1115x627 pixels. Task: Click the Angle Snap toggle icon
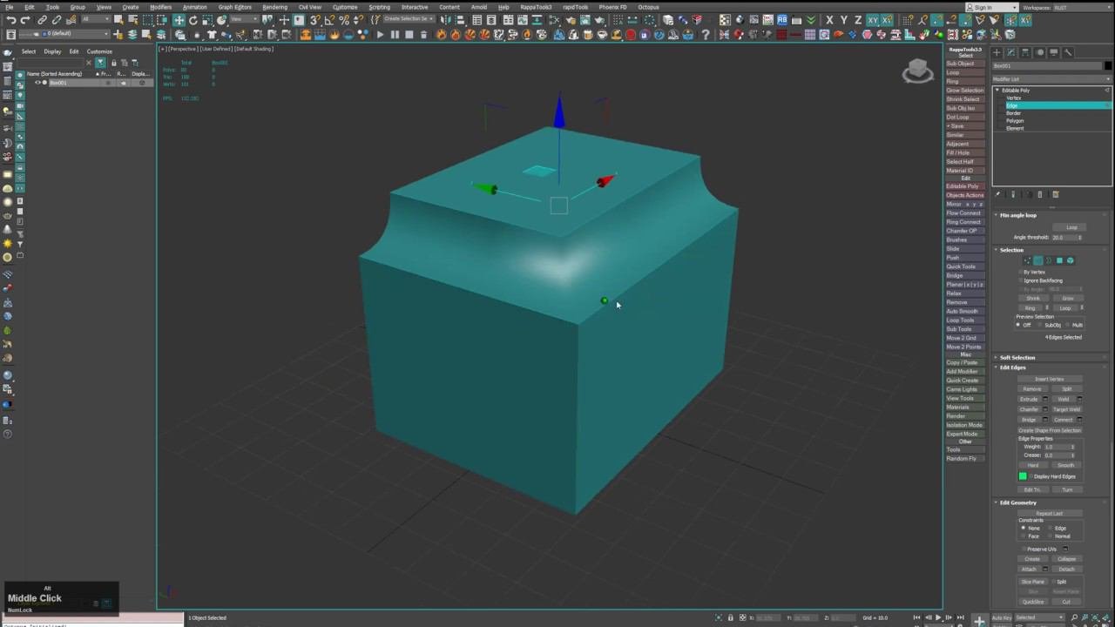(x=329, y=20)
